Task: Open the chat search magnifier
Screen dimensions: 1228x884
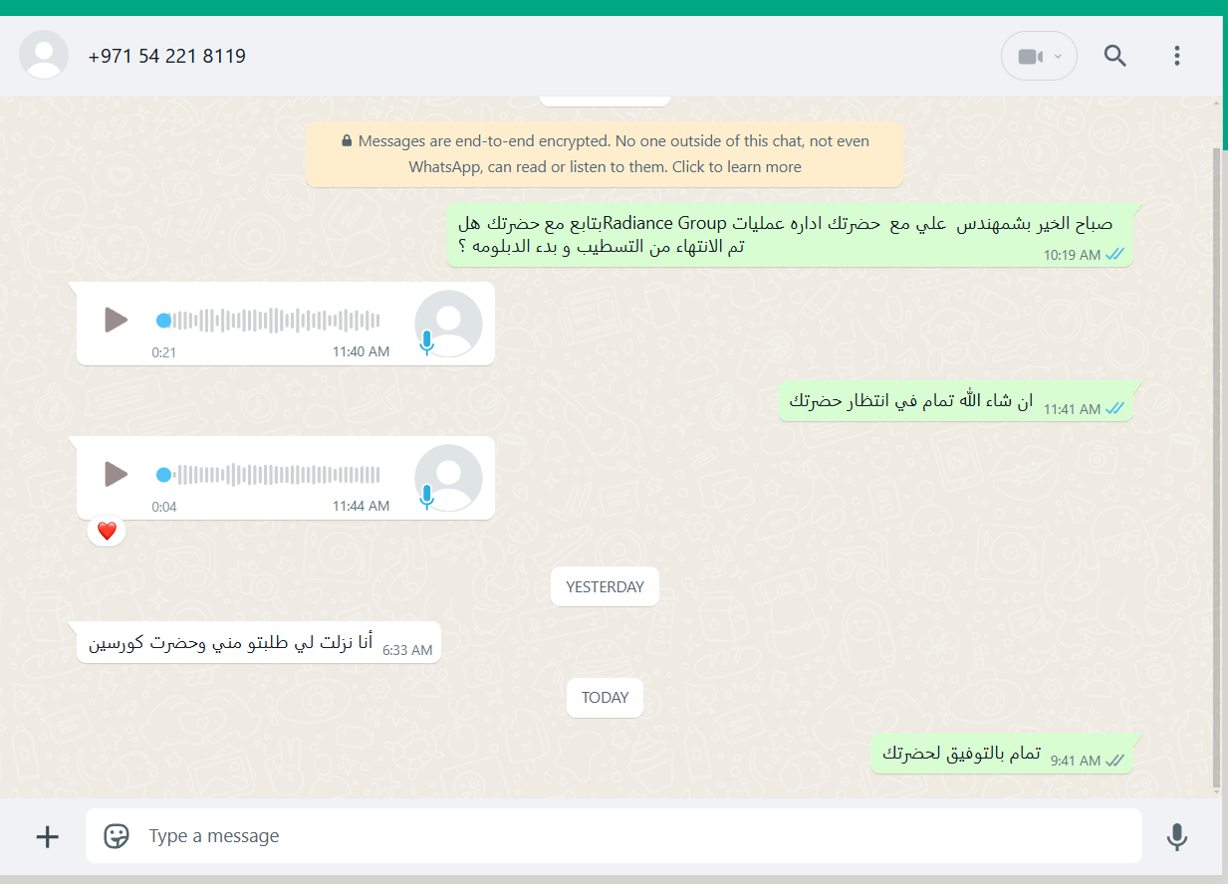Action: (1114, 56)
